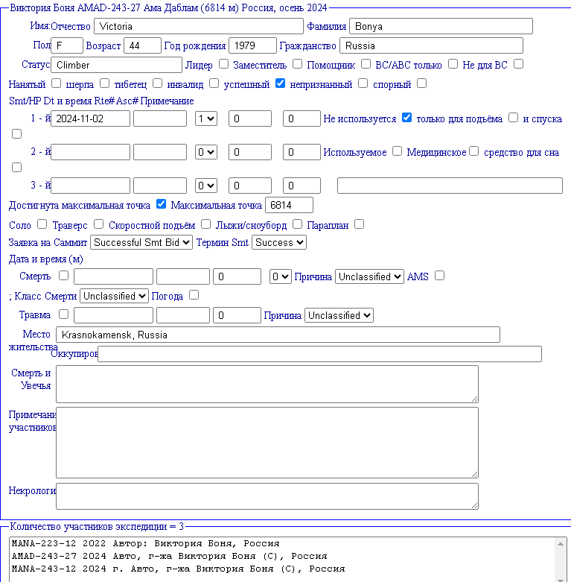The width and height of the screenshot is (571, 582).
Task: Tick the Заместитель checkbox
Action: (297, 64)
